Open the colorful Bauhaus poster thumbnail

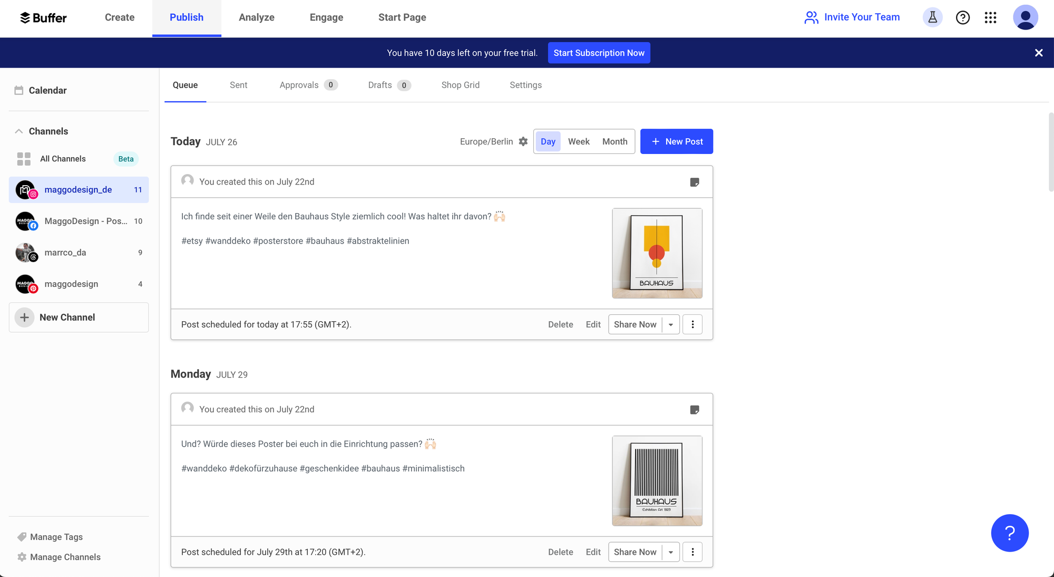(657, 253)
